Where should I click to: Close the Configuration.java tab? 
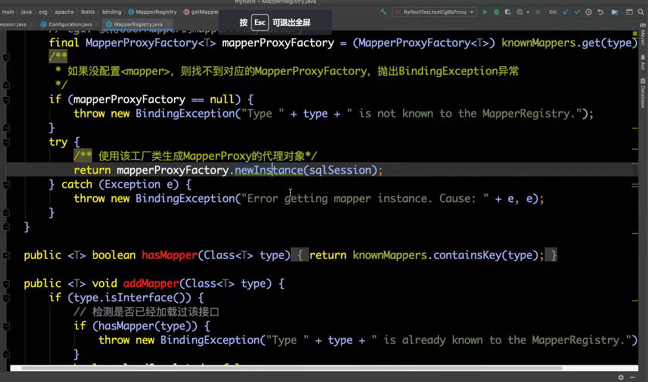[x=97, y=24]
